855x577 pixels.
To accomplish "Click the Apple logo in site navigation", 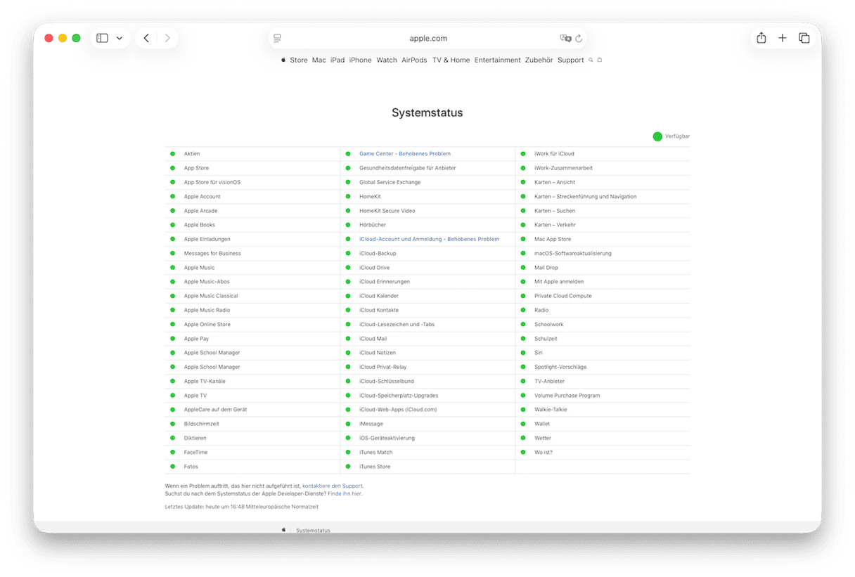I will click(283, 60).
